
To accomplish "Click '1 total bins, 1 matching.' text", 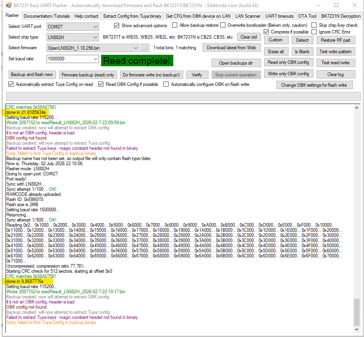I will pos(175,48).
